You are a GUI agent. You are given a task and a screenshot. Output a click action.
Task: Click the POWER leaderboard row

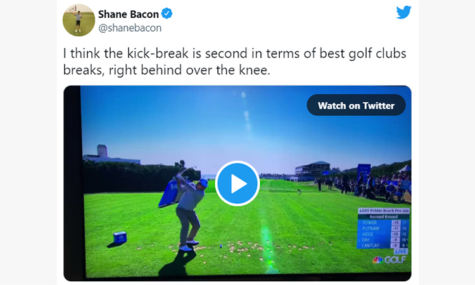[383, 222]
